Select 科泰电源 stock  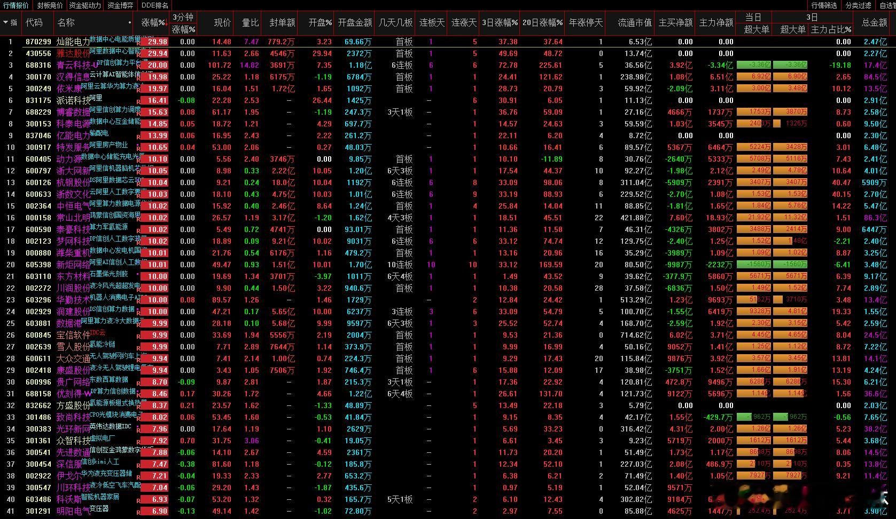coord(73,124)
